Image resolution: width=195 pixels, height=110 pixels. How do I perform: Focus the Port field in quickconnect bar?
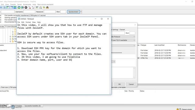click(63, 12)
